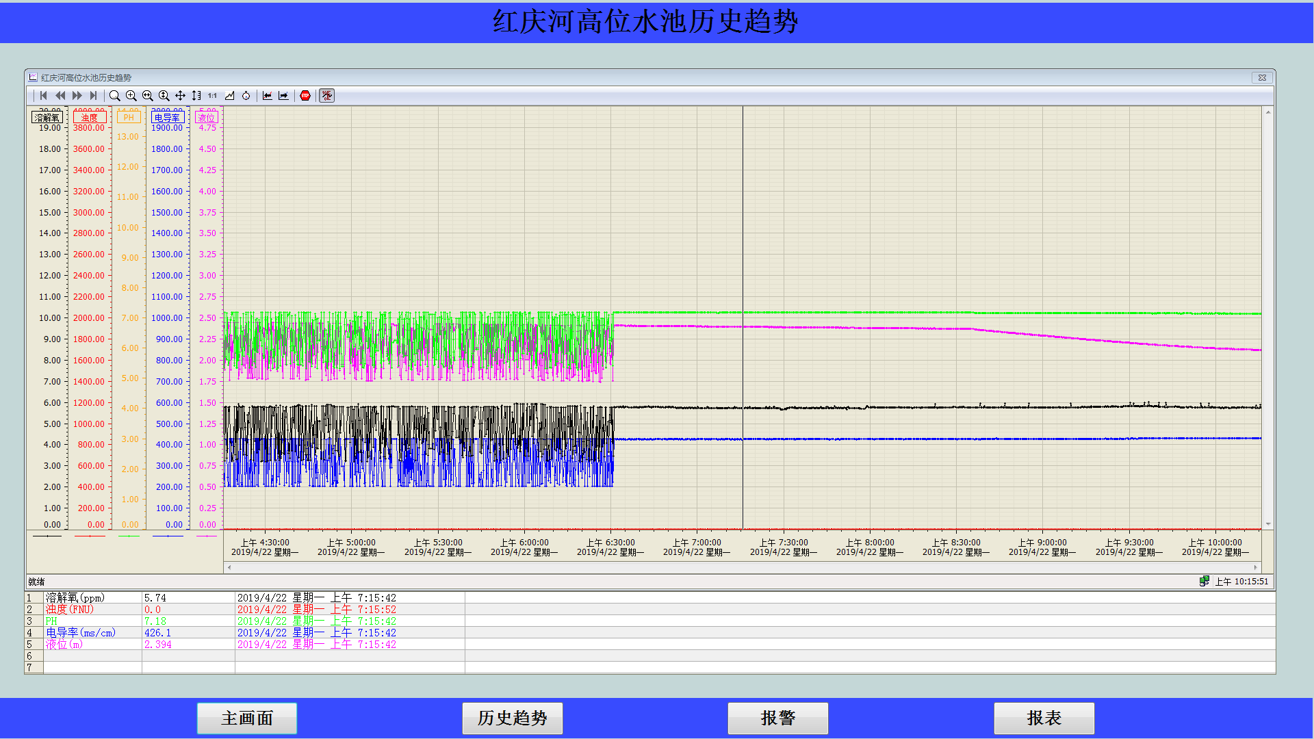The width and height of the screenshot is (1314, 739).
Task: Select the 电导率 axis label
Action: pyautogui.click(x=168, y=118)
